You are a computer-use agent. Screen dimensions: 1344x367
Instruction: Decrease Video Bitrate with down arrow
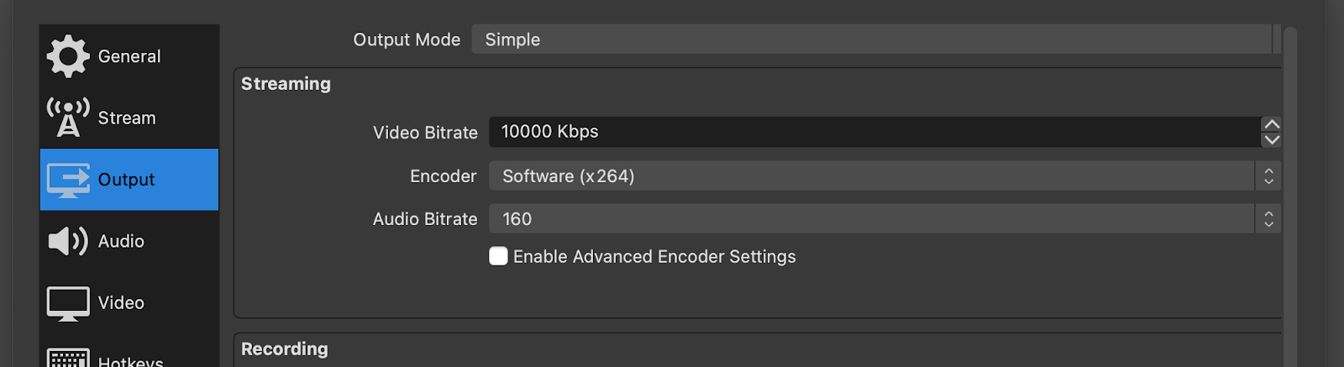[1272, 139]
